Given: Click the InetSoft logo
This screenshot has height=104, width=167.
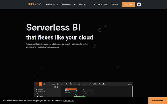Looking at the screenshot, I should click(35, 4).
